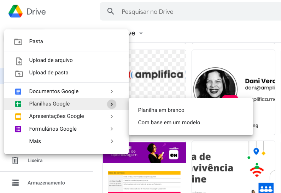Click the search magnifier icon
Viewport: 281px width, 193px height.
[111, 11]
